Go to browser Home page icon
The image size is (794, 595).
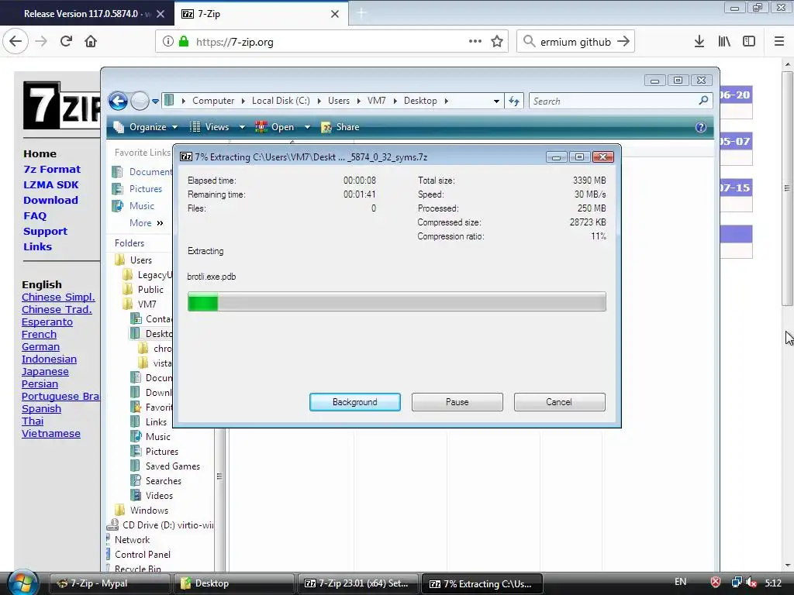pyautogui.click(x=91, y=41)
